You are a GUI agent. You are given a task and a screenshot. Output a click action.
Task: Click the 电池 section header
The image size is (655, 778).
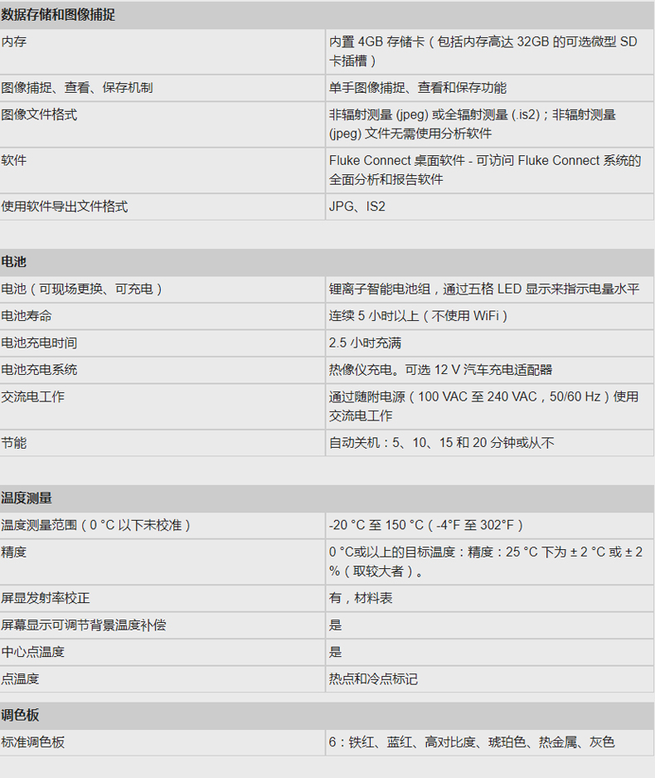click(x=14, y=262)
